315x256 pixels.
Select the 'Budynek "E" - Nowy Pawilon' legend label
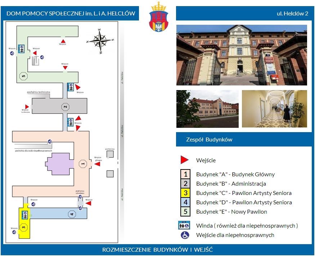click(x=231, y=212)
